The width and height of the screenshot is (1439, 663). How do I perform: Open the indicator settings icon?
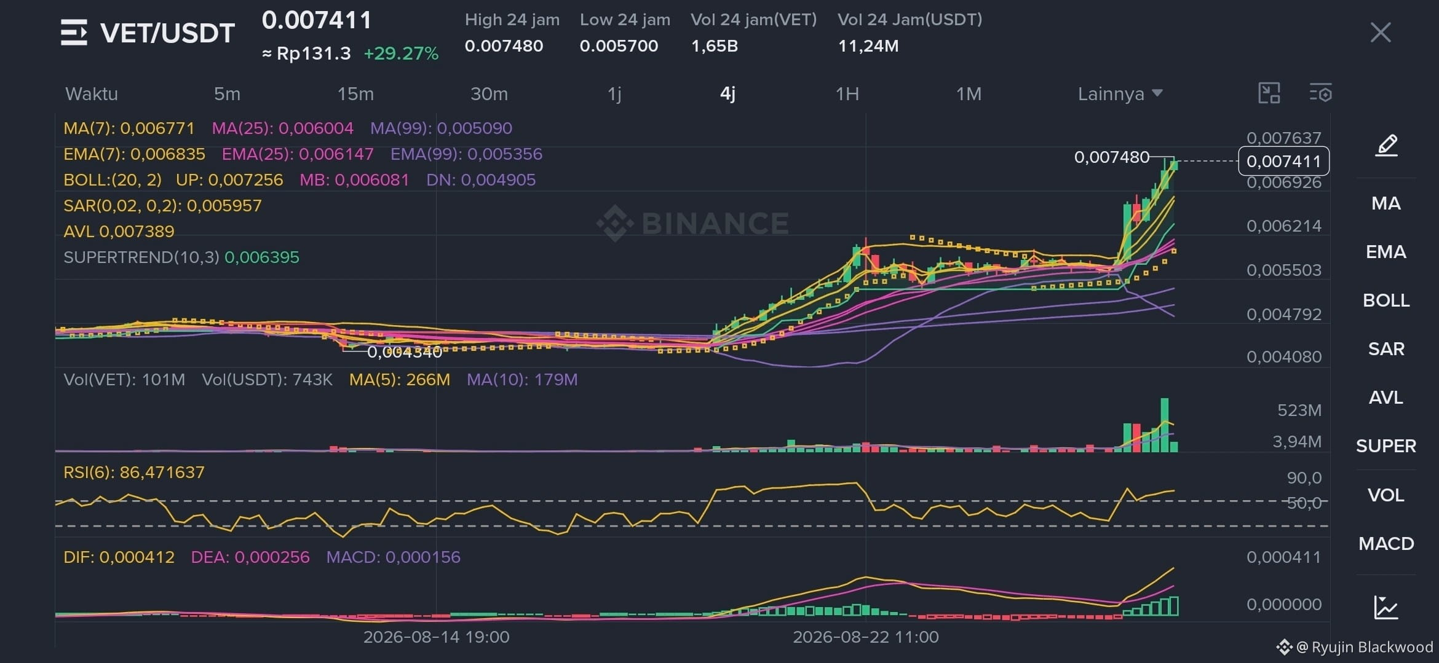[1320, 93]
